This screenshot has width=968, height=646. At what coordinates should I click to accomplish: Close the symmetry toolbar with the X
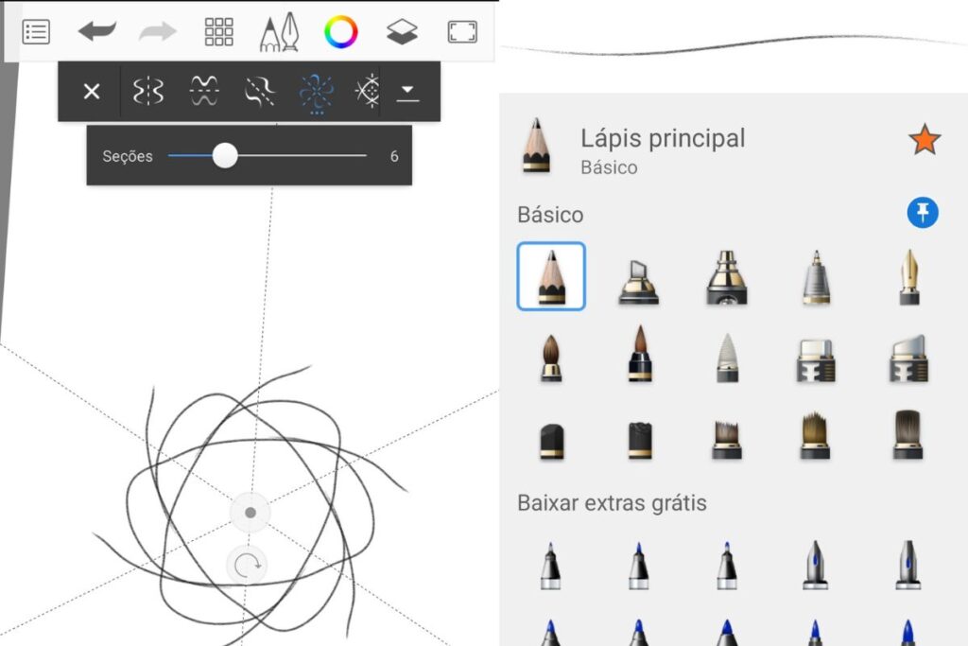92,92
